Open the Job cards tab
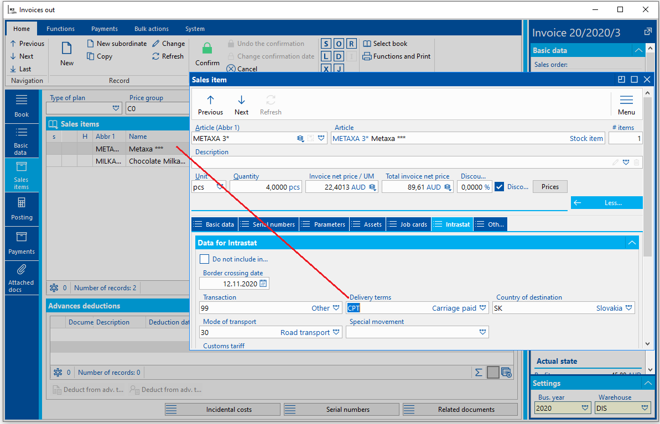 [408, 224]
